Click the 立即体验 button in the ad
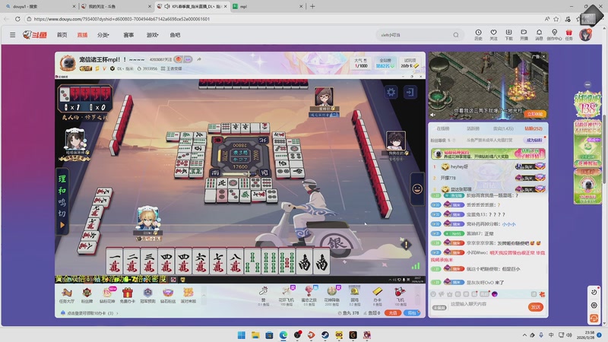The height and width of the screenshot is (342, 608). coord(535,114)
